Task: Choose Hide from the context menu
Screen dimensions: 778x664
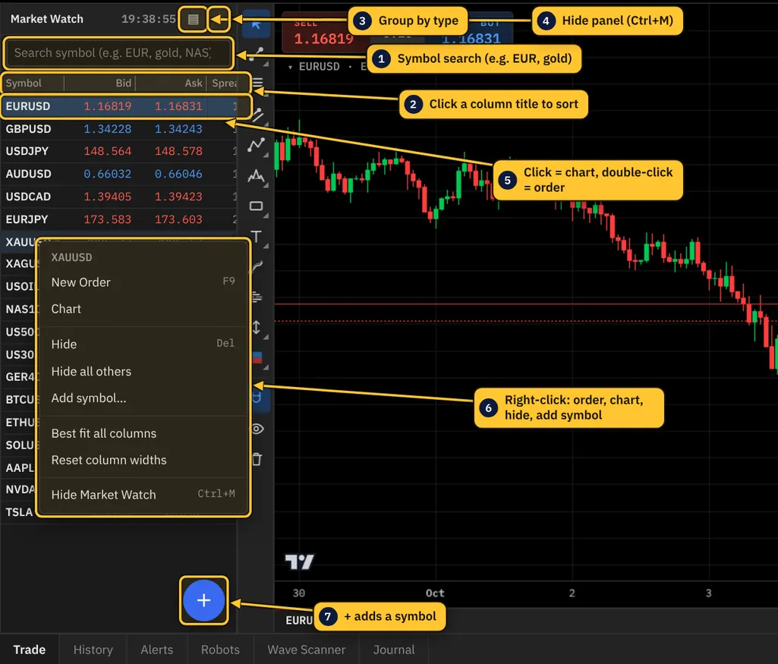Action: click(143, 345)
